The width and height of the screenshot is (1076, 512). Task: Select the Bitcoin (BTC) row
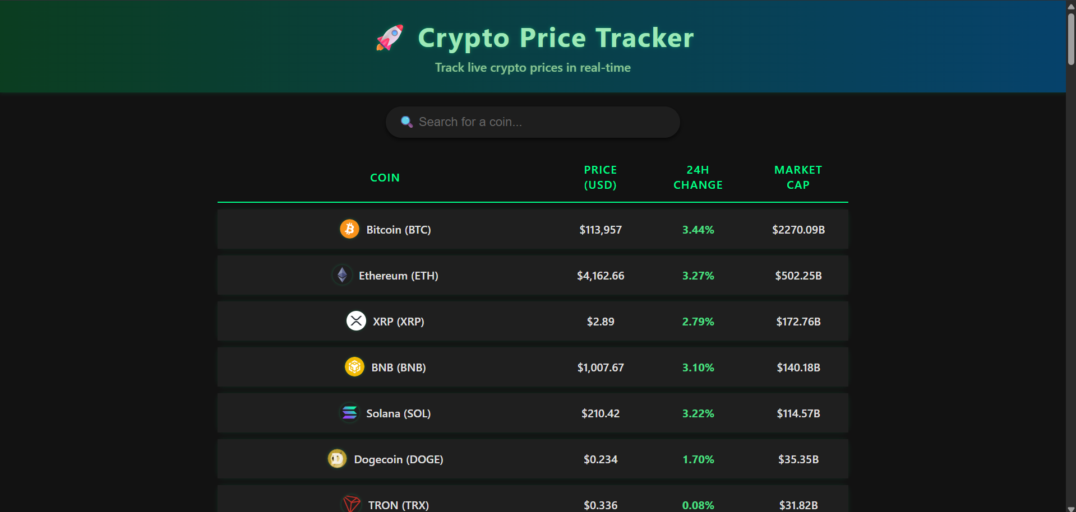tap(532, 229)
